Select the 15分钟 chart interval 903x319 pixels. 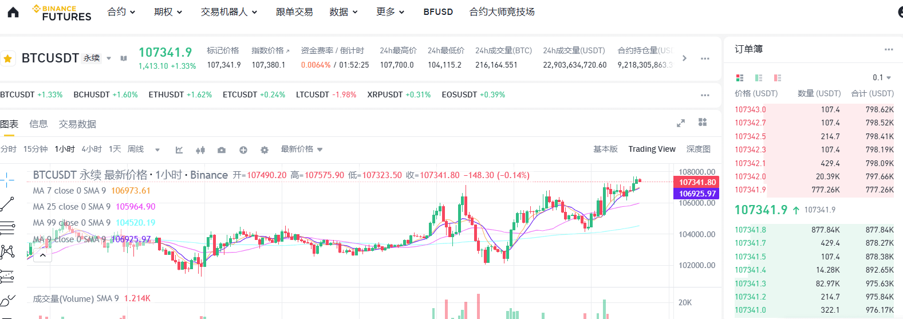[36, 149]
